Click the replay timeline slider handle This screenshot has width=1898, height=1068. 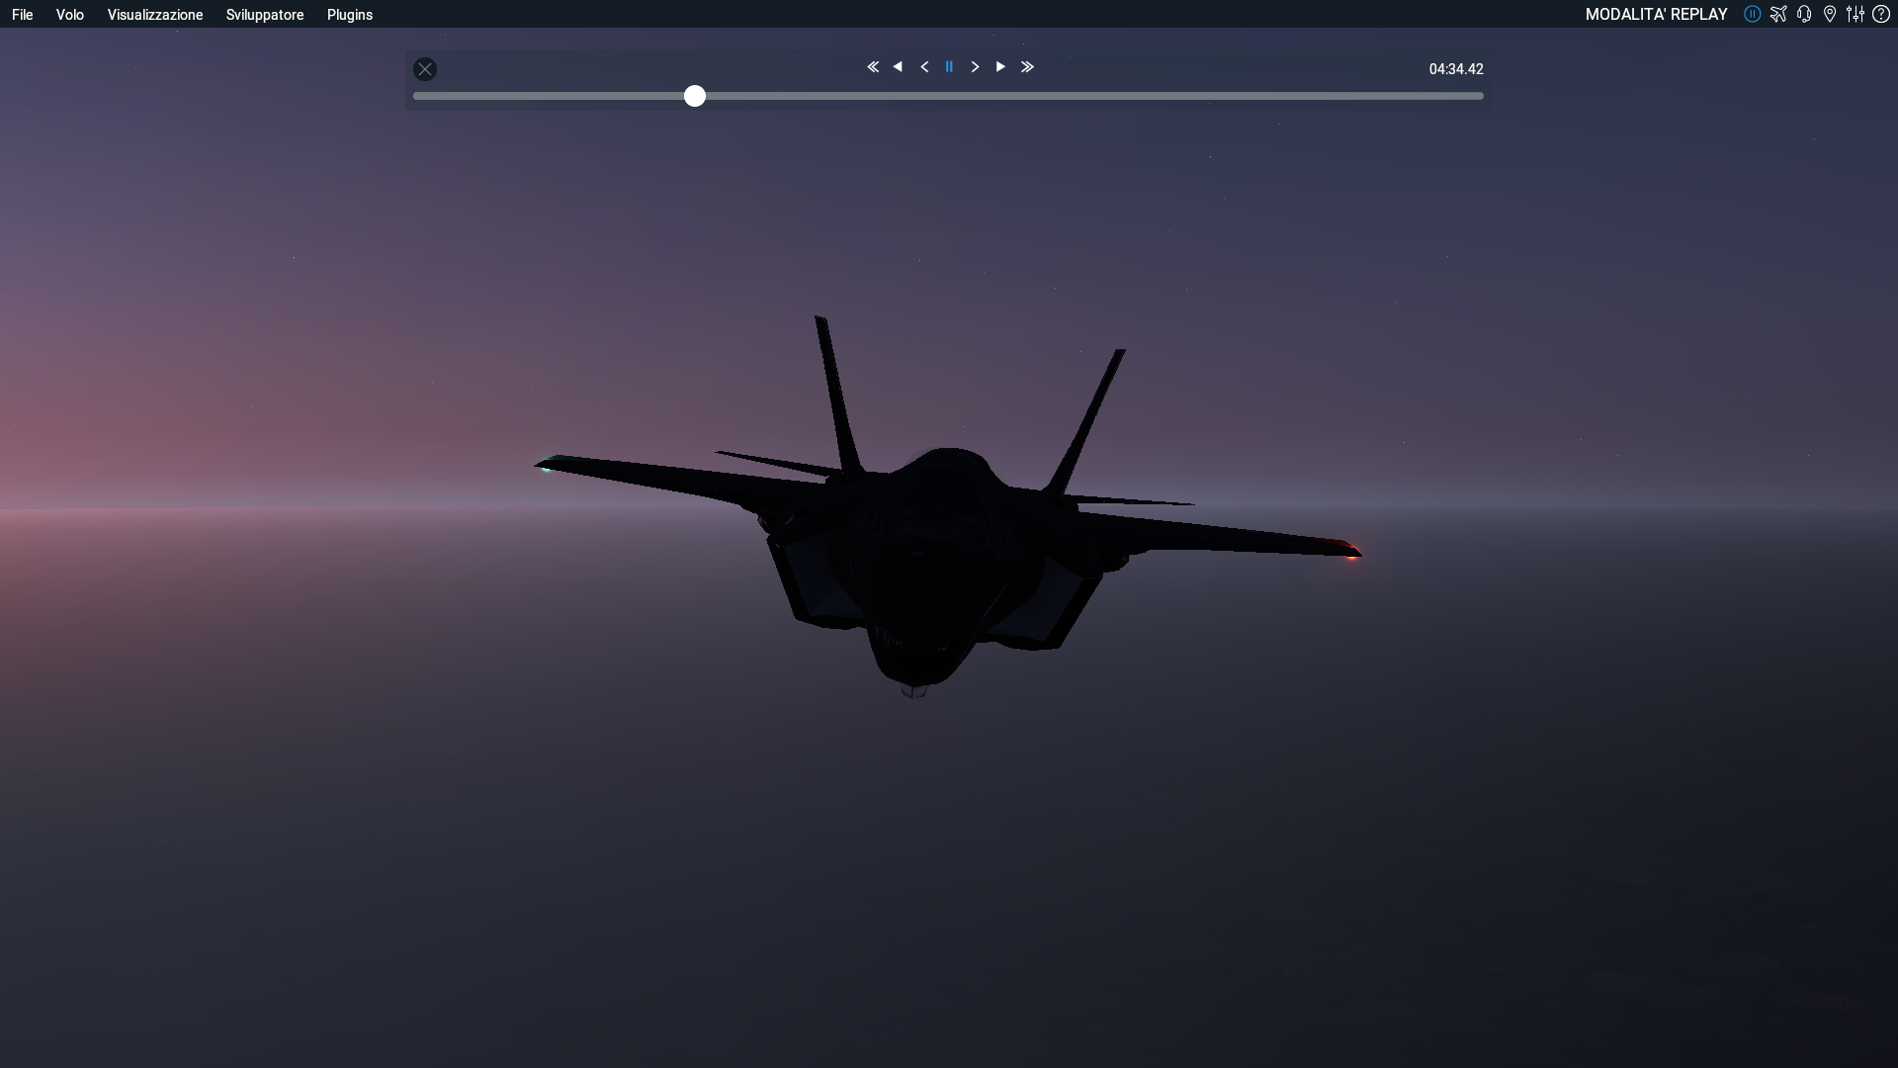695,96
